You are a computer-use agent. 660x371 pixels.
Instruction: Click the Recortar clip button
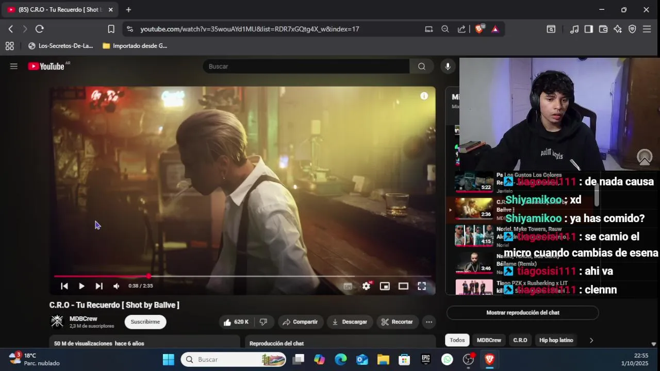coord(397,322)
